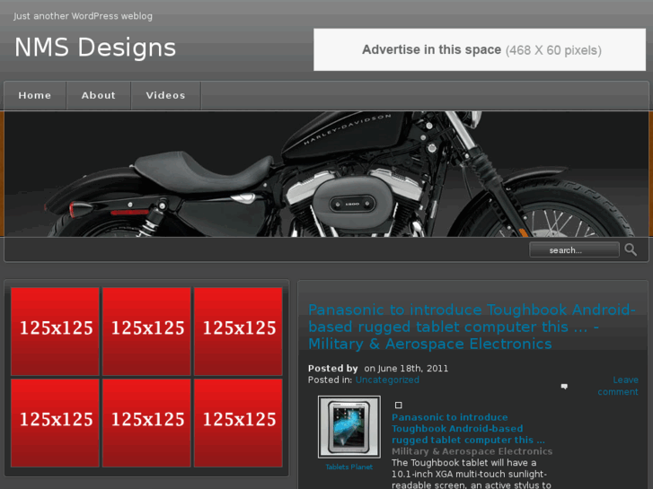The image size is (653, 489).
Task: Click the small square icon above the excerpt
Action: (399, 405)
